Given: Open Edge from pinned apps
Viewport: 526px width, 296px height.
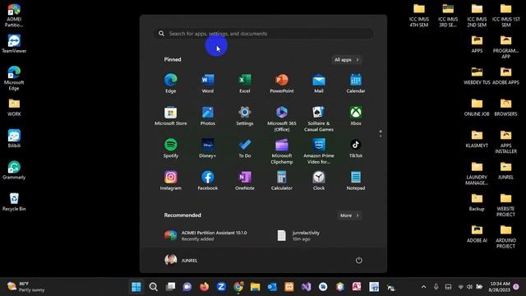Looking at the screenshot, I should tap(170, 83).
